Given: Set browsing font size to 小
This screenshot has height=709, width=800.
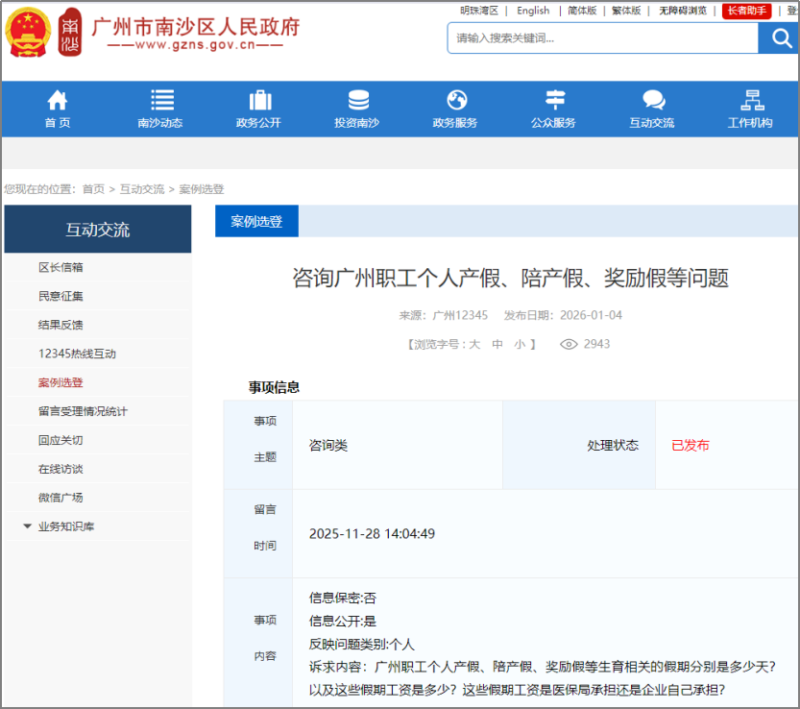Looking at the screenshot, I should [x=520, y=344].
